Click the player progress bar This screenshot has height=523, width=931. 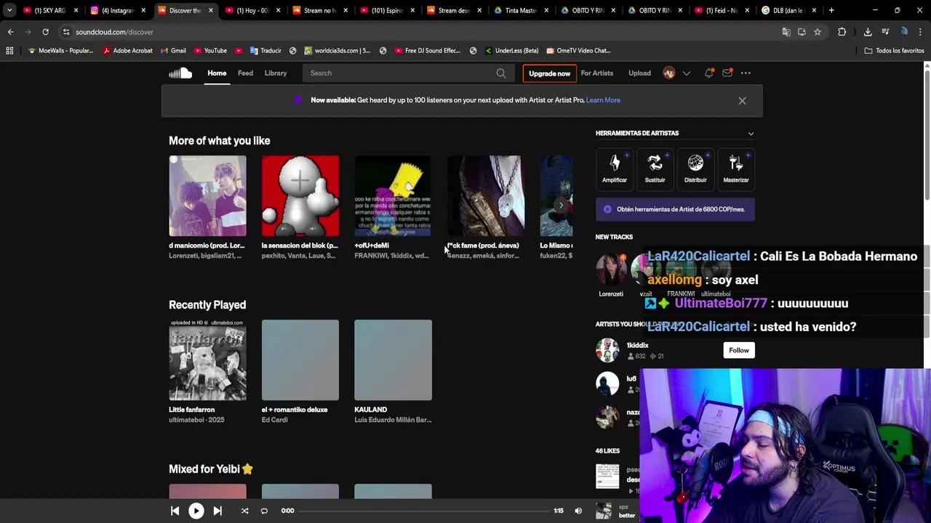coord(424,511)
